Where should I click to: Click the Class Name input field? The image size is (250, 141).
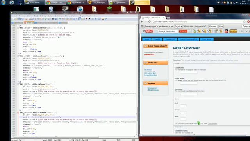pyautogui.click(x=189, y=72)
